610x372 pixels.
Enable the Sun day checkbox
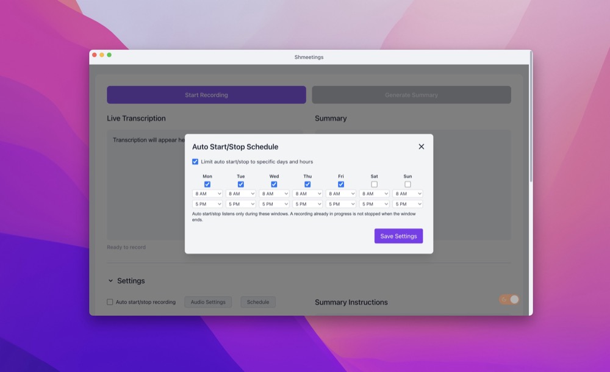[x=407, y=184]
